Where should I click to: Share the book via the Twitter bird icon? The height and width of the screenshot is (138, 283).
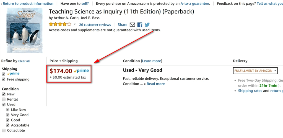(x=147, y=25)
